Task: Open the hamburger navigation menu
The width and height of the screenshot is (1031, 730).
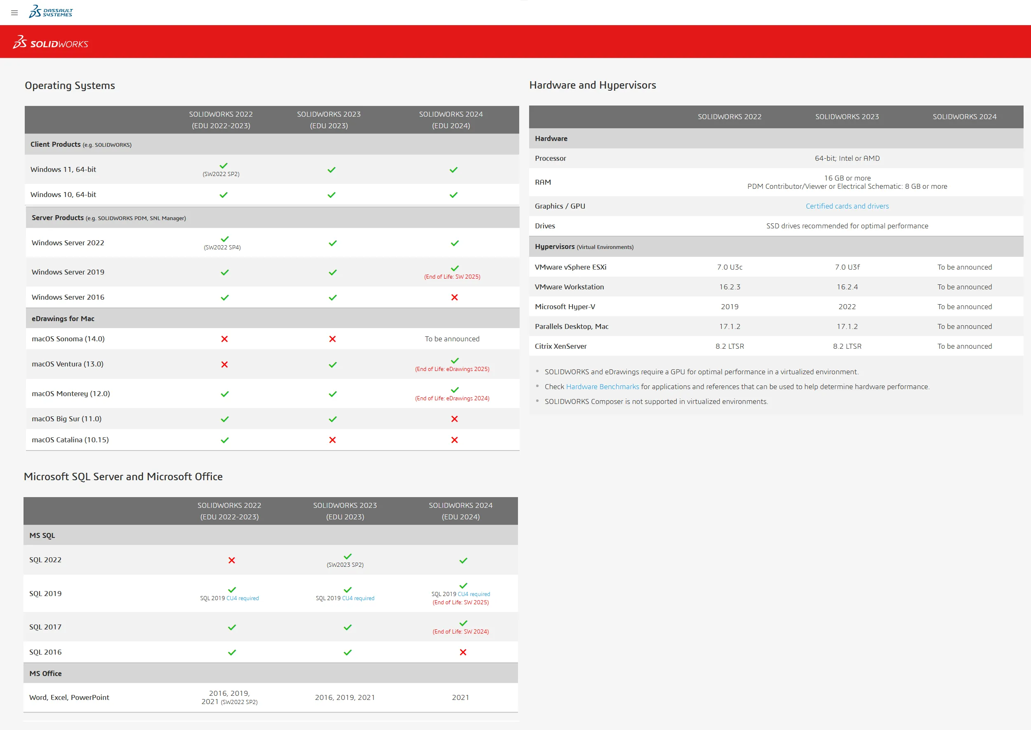Action: [x=14, y=13]
